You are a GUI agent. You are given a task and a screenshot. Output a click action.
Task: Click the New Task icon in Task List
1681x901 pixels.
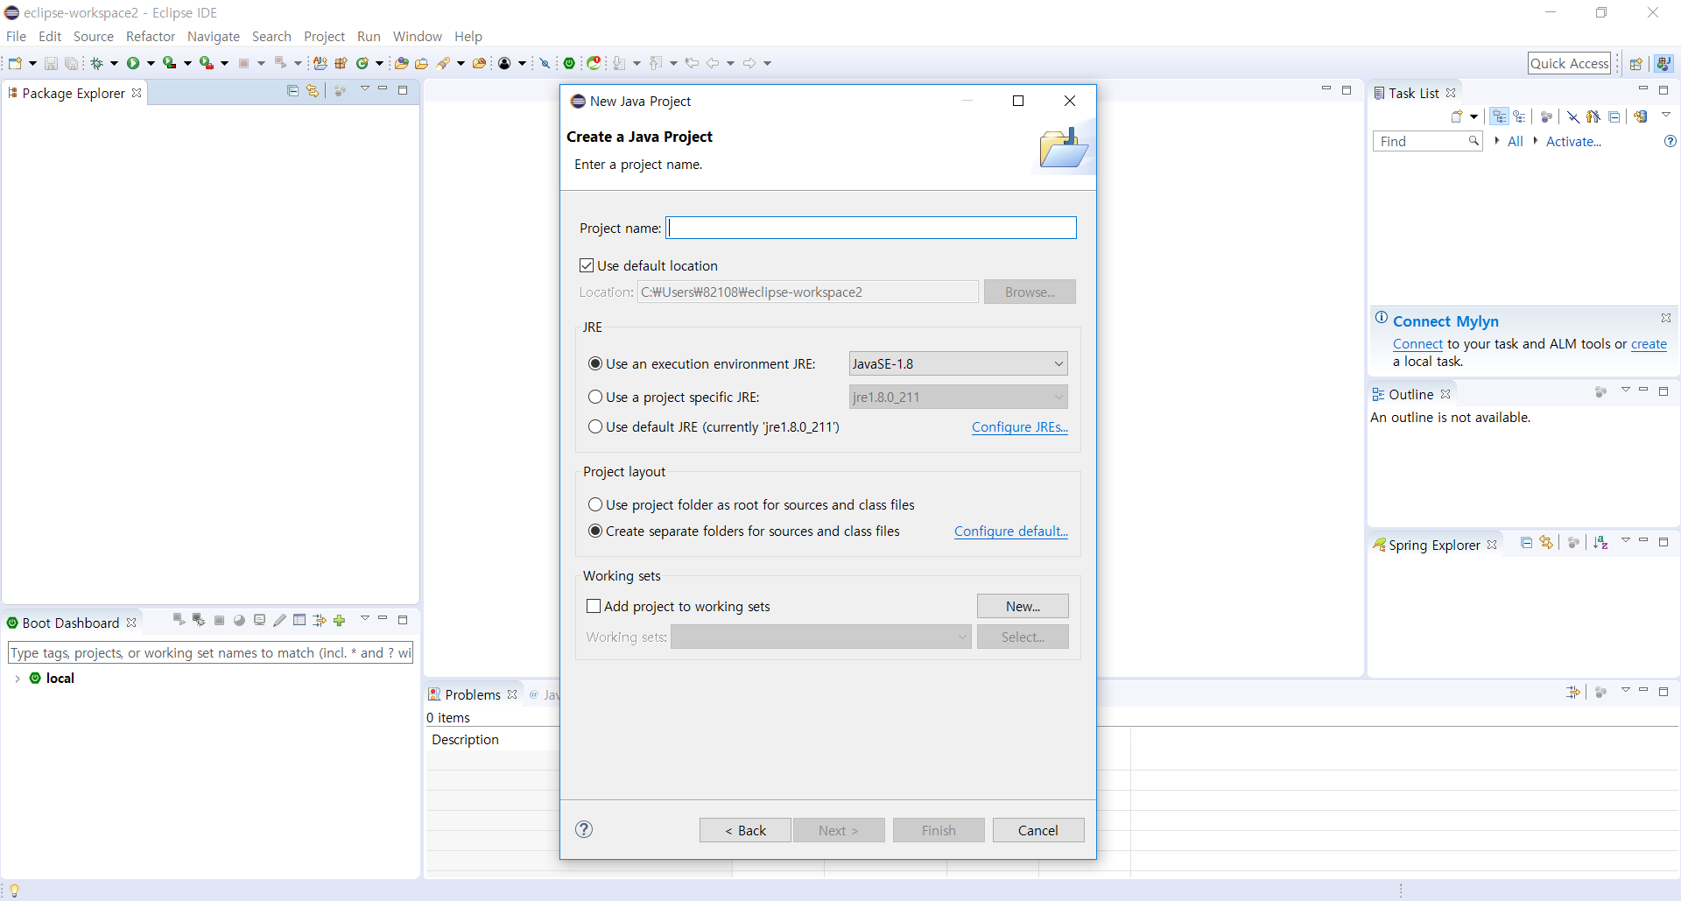point(1457,116)
